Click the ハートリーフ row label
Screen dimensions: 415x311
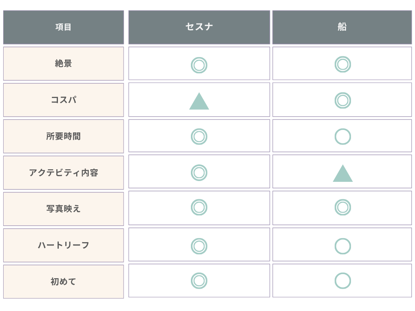click(64, 245)
